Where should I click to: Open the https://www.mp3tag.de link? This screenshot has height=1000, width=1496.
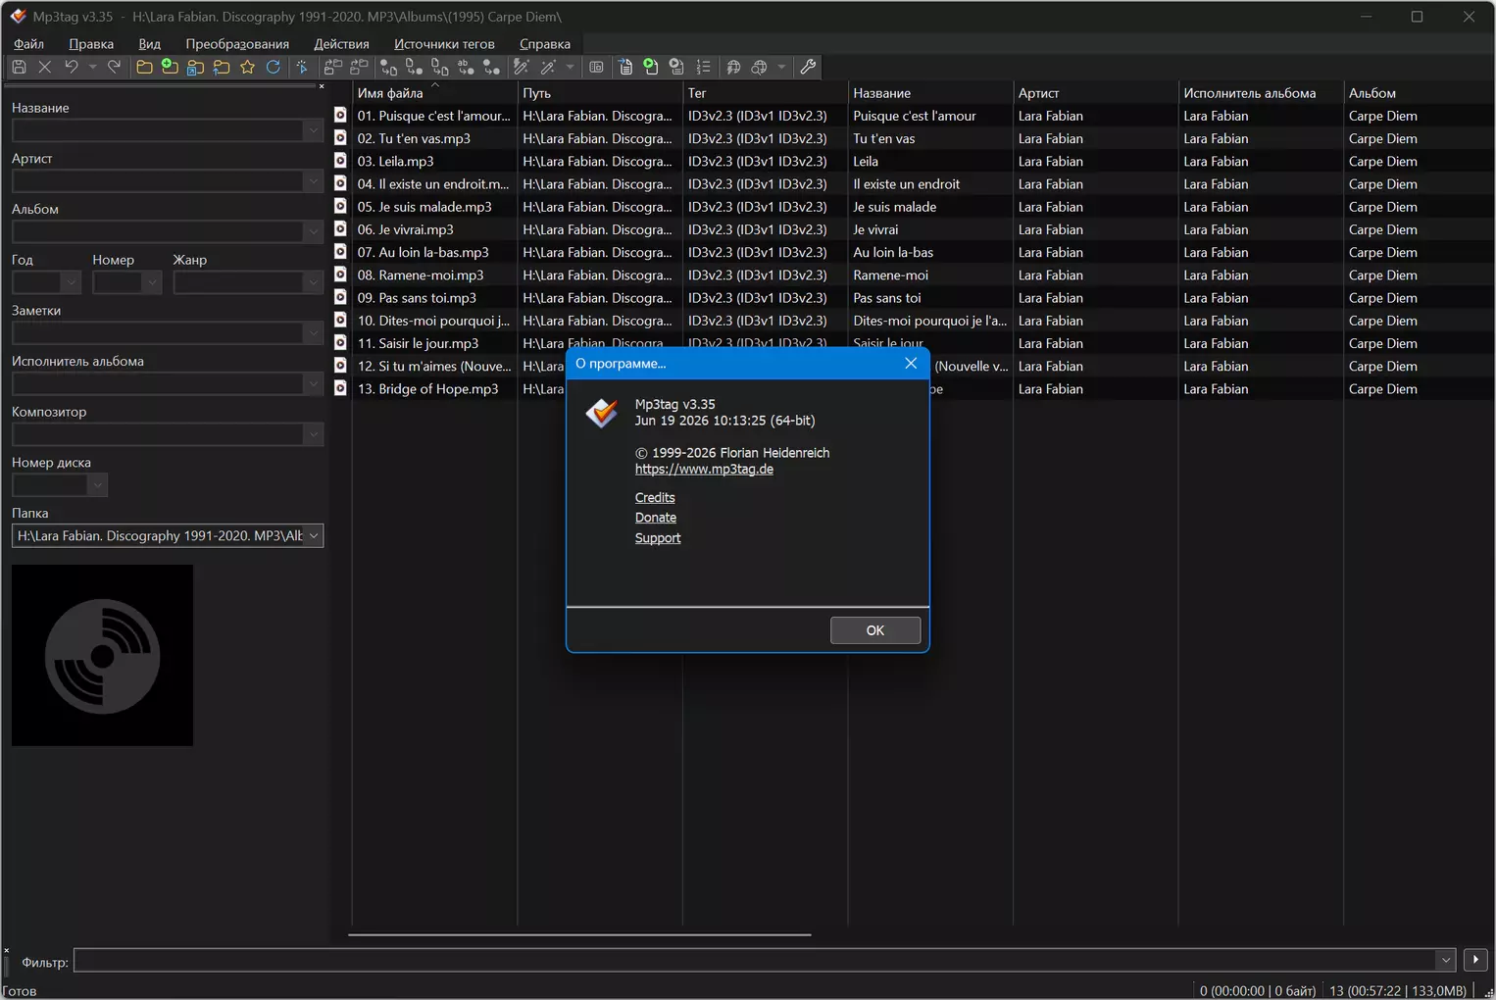[x=704, y=470]
